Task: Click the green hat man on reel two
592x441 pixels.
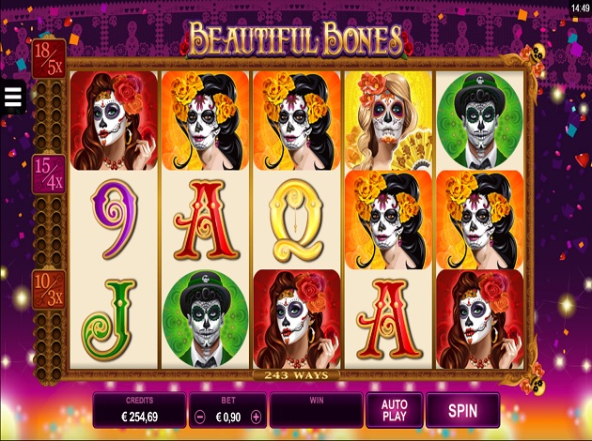Action: coord(206,319)
